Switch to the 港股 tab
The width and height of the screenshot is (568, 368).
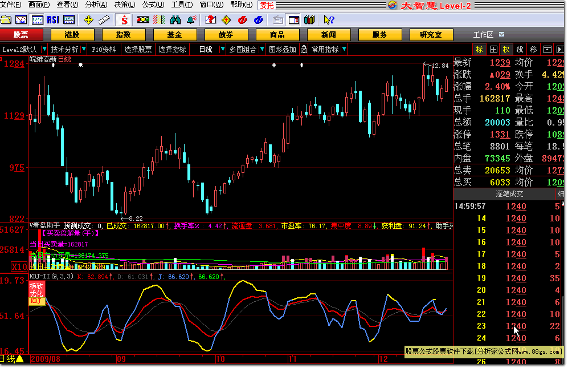pyautogui.click(x=72, y=34)
